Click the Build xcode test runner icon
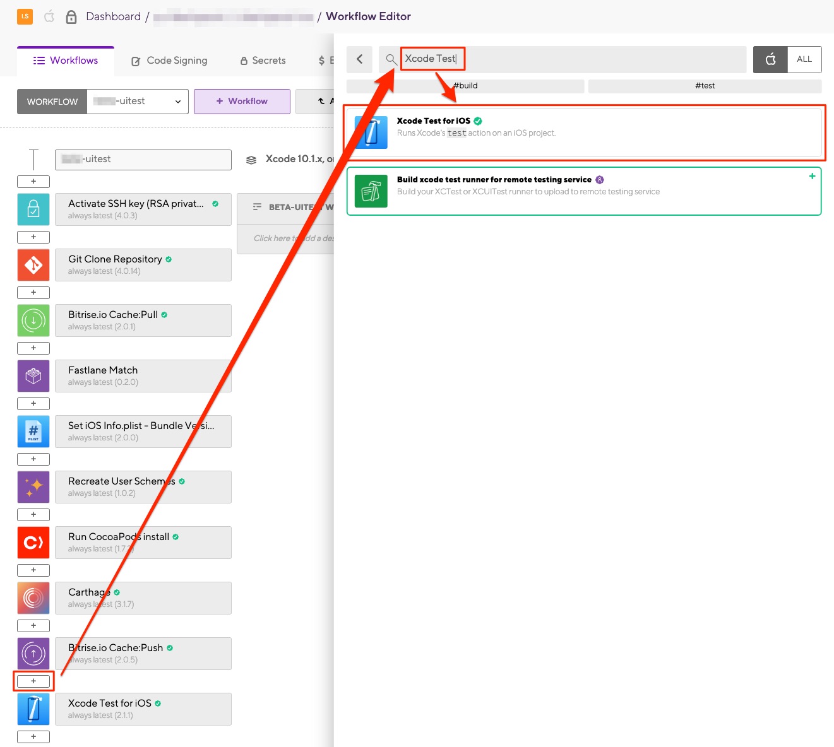834x747 pixels. (371, 191)
